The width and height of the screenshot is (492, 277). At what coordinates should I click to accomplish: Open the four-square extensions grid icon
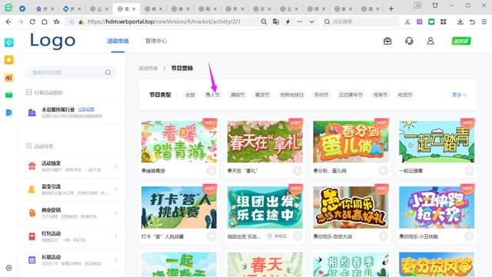click(x=444, y=21)
